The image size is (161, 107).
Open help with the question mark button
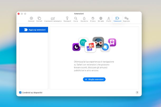point(137,93)
